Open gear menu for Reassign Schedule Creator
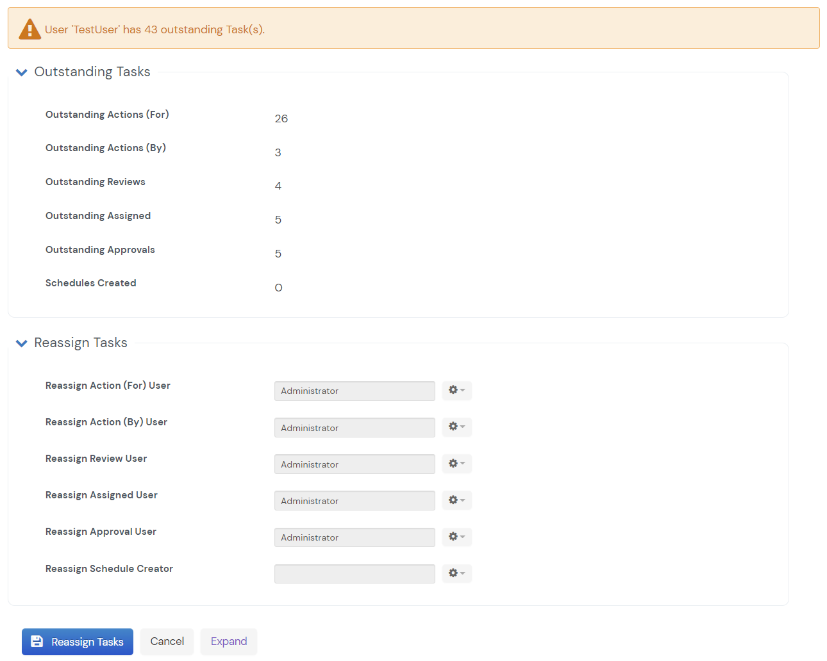The image size is (827, 661). (x=456, y=573)
